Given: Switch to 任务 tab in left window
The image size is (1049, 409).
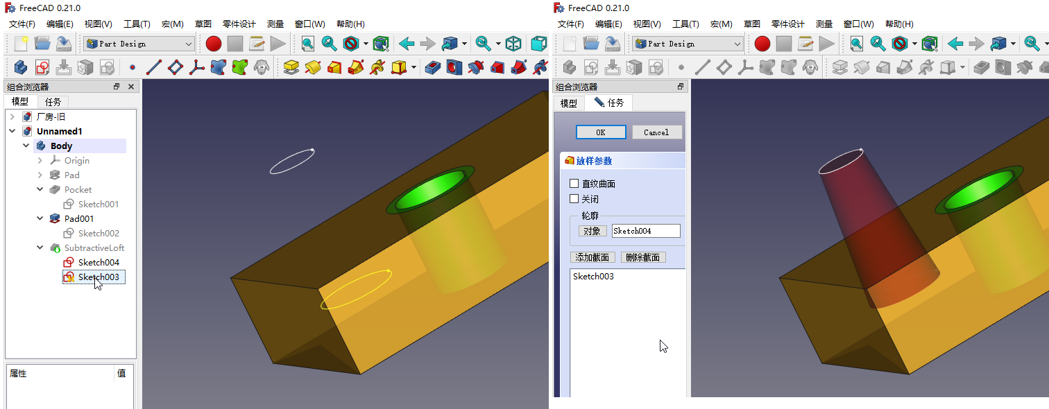Looking at the screenshot, I should pos(53,101).
